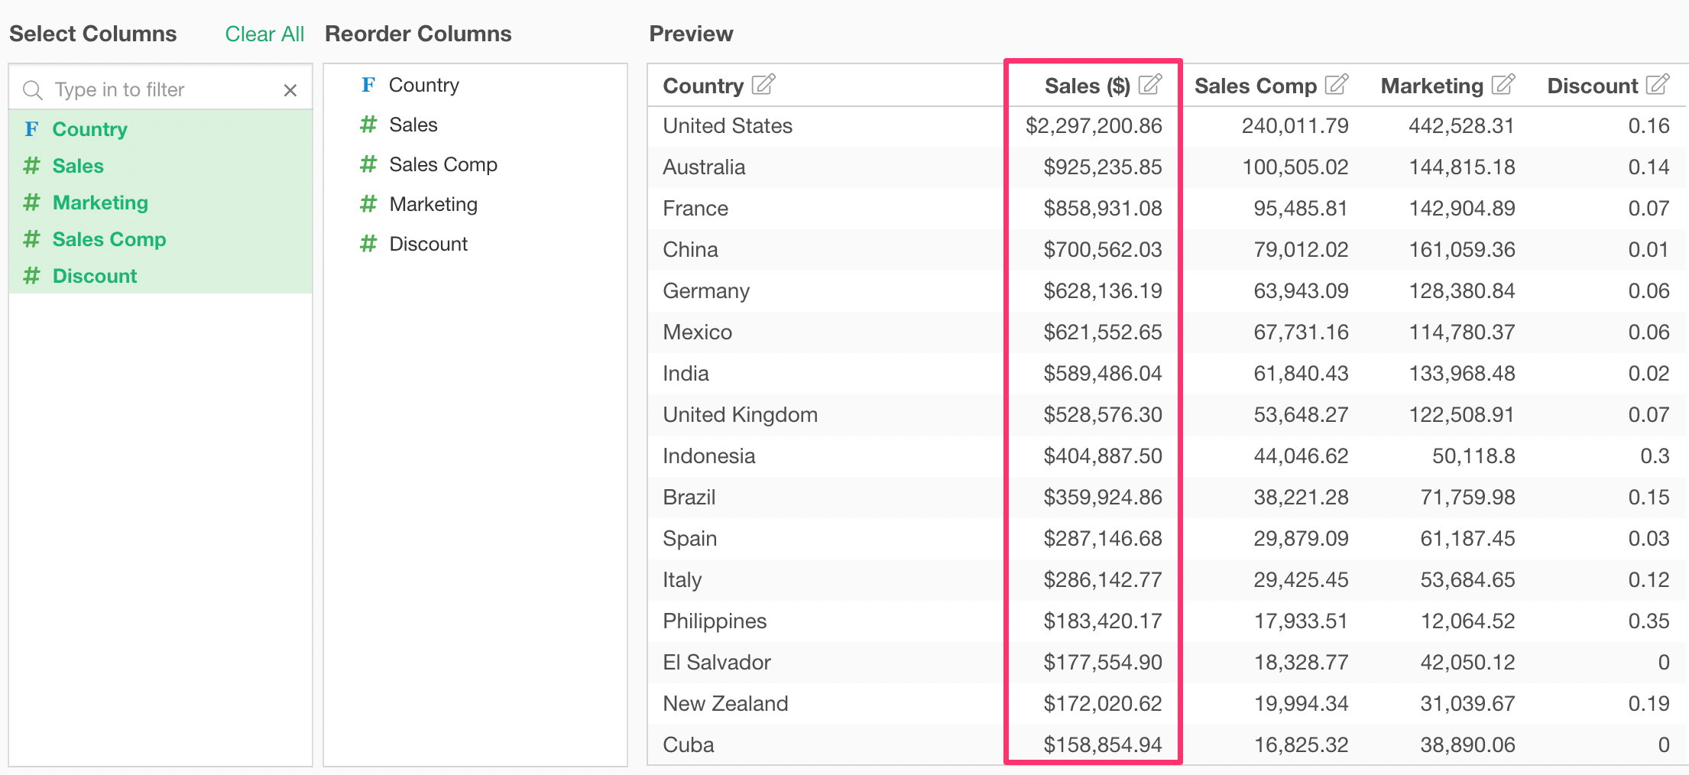This screenshot has width=1689, height=775.
Task: Clear the column filter with the X icon
Action: [290, 90]
